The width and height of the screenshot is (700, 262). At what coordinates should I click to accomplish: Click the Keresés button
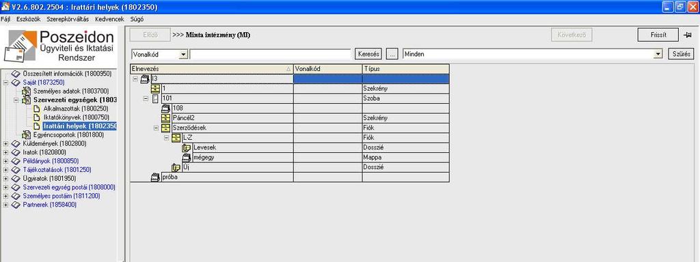click(x=368, y=54)
